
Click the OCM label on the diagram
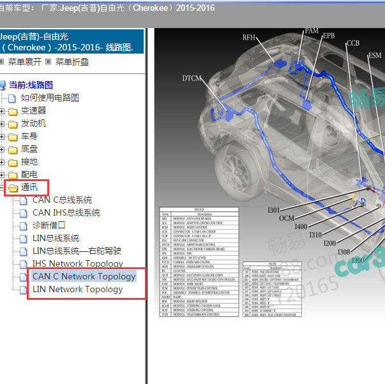(287, 218)
